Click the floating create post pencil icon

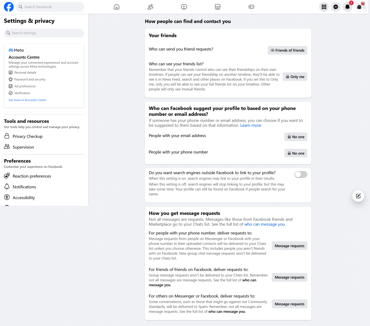(x=358, y=196)
